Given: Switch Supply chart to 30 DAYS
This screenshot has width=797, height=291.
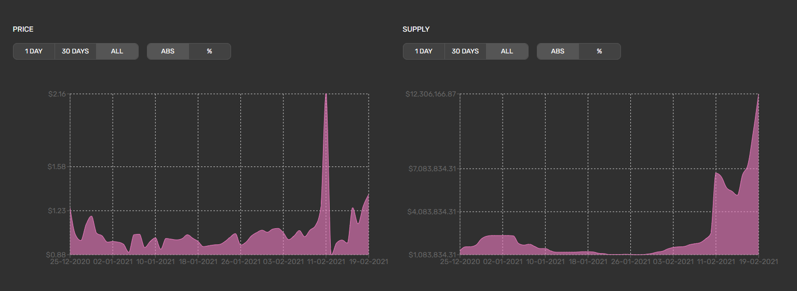Looking at the screenshot, I should pyautogui.click(x=465, y=51).
